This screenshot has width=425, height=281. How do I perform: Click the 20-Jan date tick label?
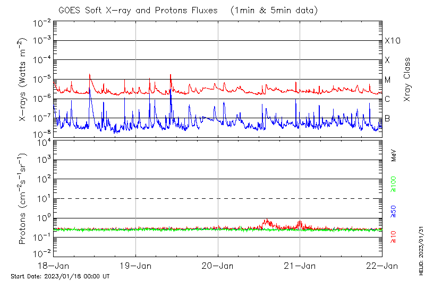pos(218,265)
